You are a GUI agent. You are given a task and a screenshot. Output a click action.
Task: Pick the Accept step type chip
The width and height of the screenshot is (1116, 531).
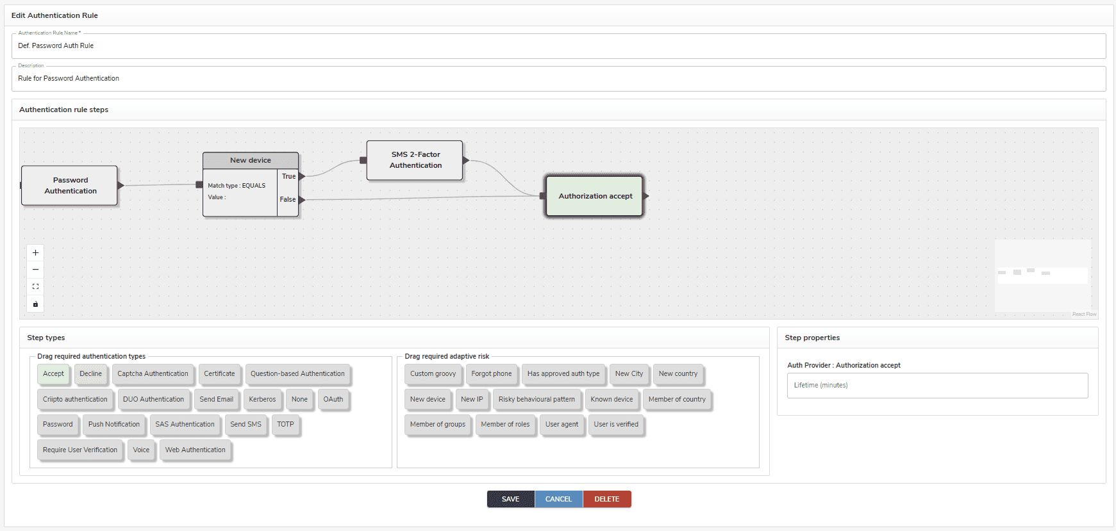pyautogui.click(x=53, y=374)
